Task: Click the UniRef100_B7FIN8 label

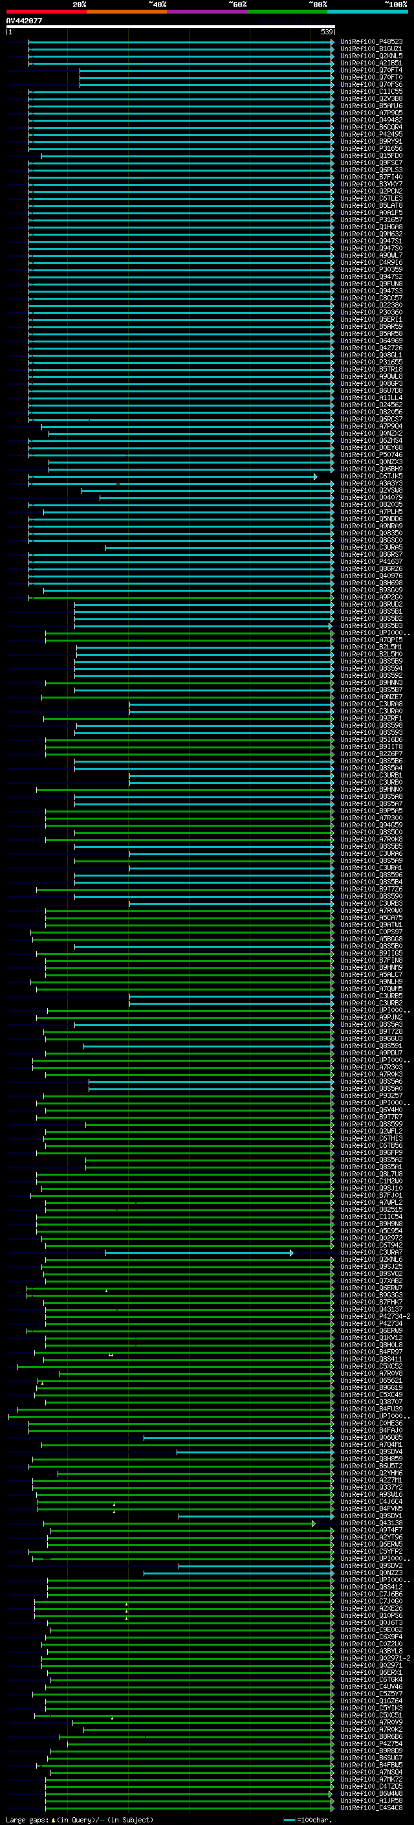Action: click(x=371, y=960)
